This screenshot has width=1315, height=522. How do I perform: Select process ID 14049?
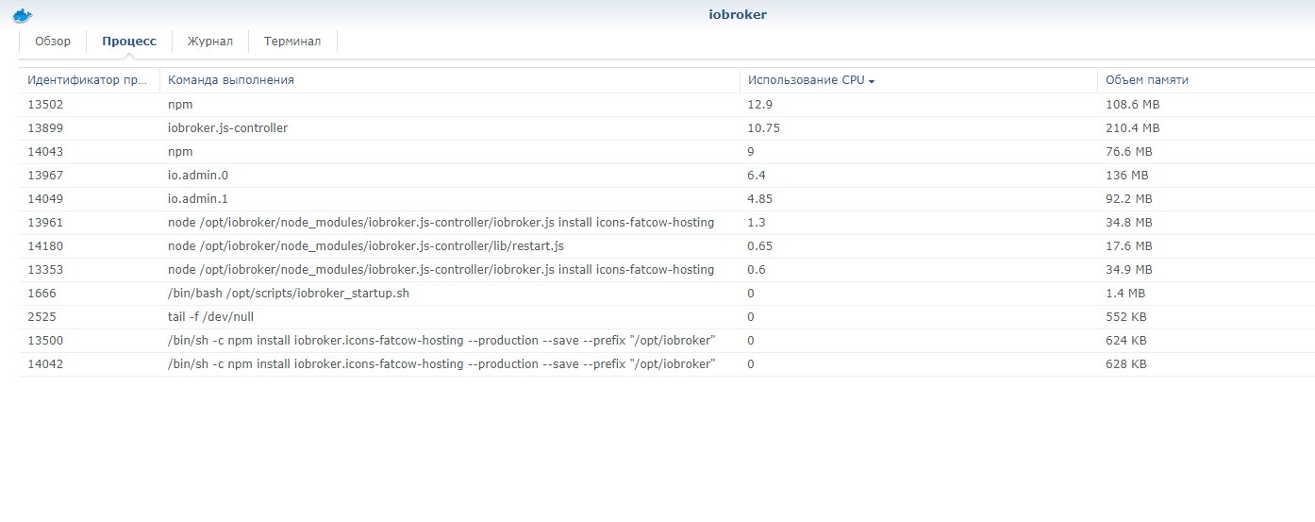point(45,198)
